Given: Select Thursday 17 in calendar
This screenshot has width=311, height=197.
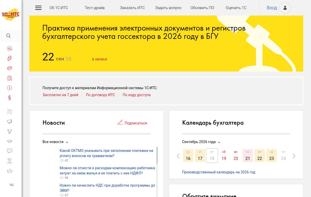Looking at the screenshot, I should pyautogui.click(x=200, y=156).
